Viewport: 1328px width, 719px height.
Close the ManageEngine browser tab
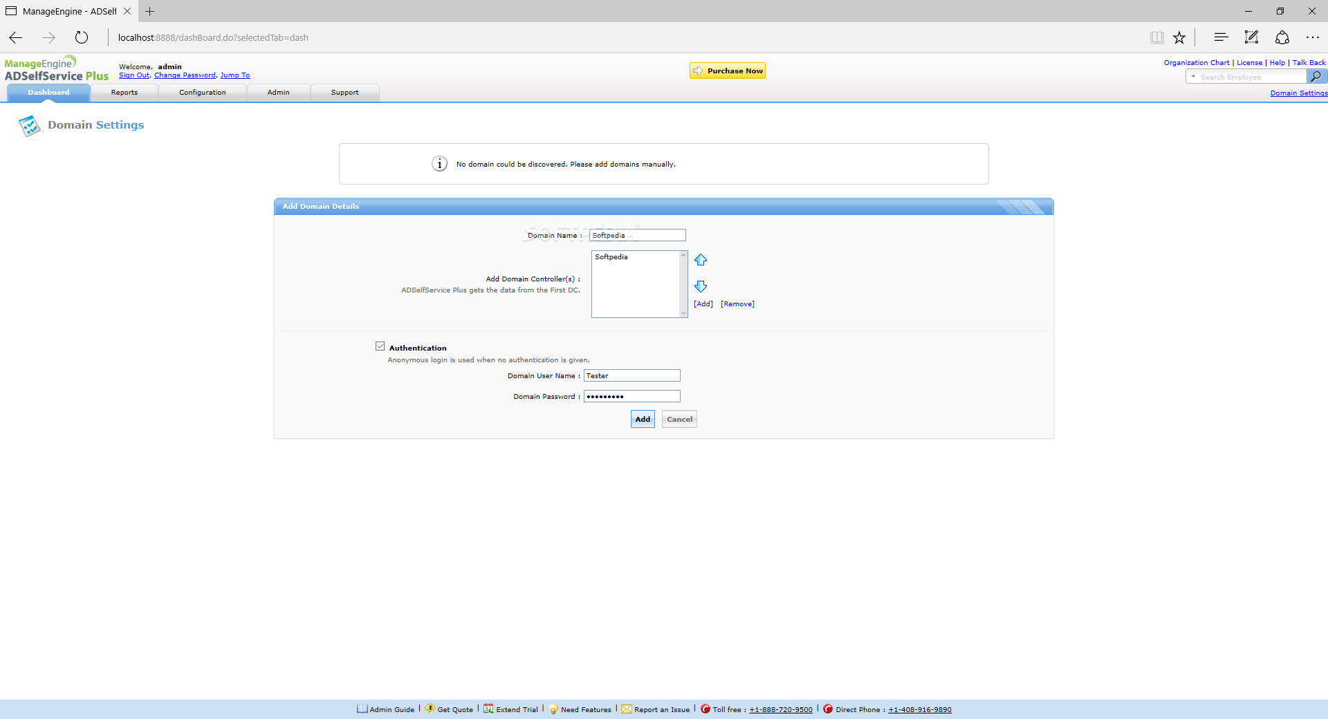(127, 11)
